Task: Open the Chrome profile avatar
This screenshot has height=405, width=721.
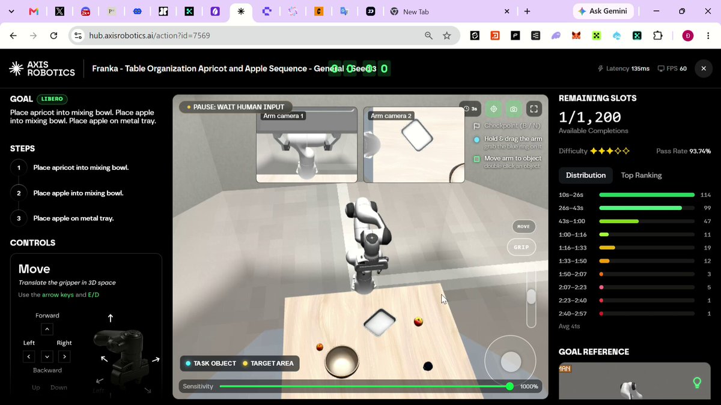Action: (x=688, y=36)
